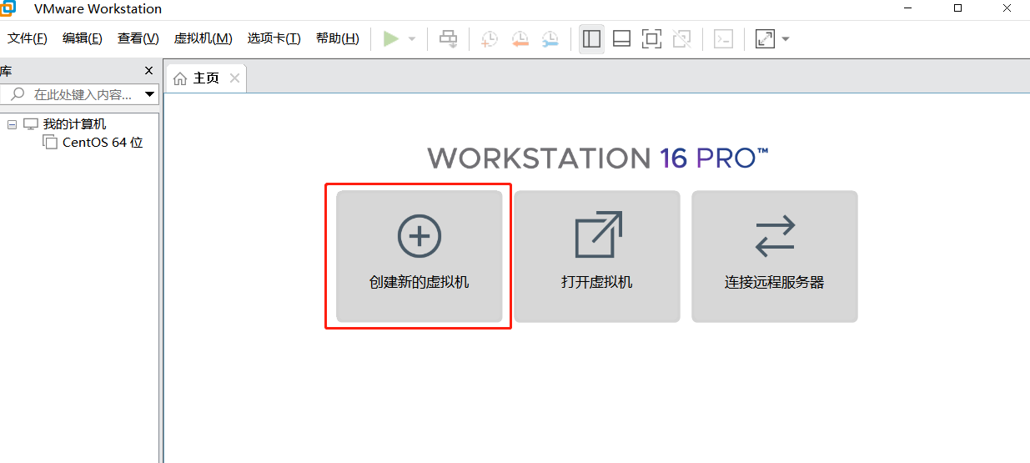
Task: Click 创建新的虚拟机 button
Action: pyautogui.click(x=419, y=256)
